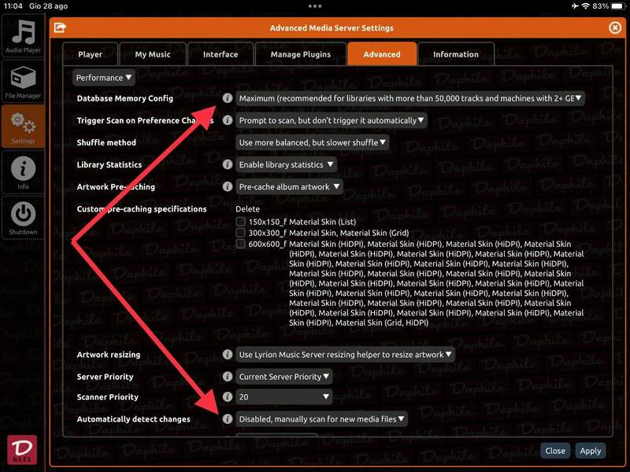This screenshot has height=472, width=630.
Task: Show info for Automatically detect changes
Action: click(227, 419)
